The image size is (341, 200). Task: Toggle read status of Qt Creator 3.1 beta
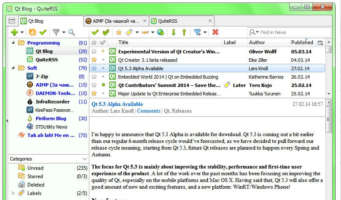pos(103,60)
